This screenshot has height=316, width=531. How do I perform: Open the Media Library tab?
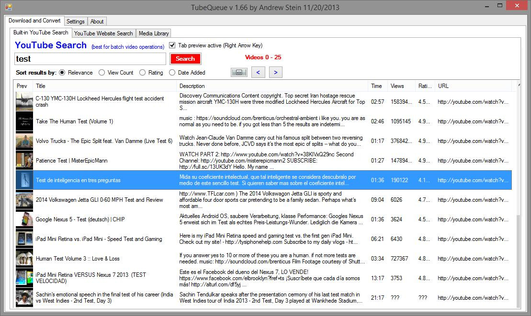pyautogui.click(x=154, y=33)
